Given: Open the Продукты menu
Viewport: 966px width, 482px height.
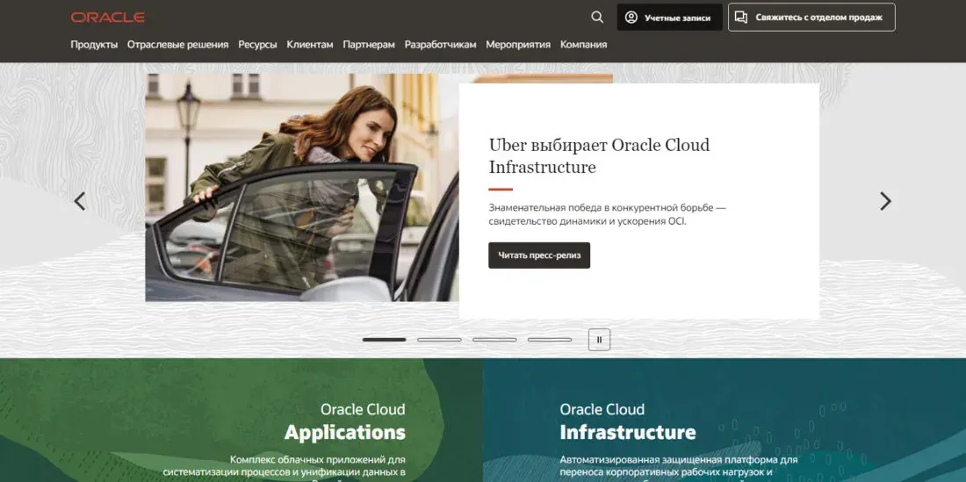Looking at the screenshot, I should (x=94, y=44).
